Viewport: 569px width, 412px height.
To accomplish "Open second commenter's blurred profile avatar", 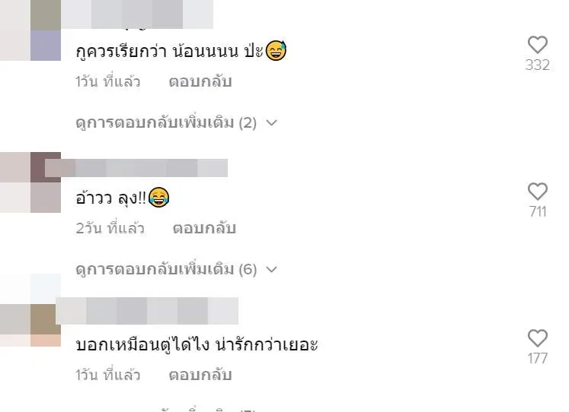I will coord(30,182).
